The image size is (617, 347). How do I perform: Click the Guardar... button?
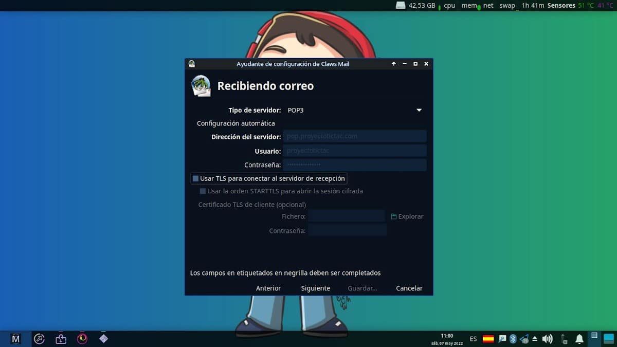pyautogui.click(x=362, y=288)
